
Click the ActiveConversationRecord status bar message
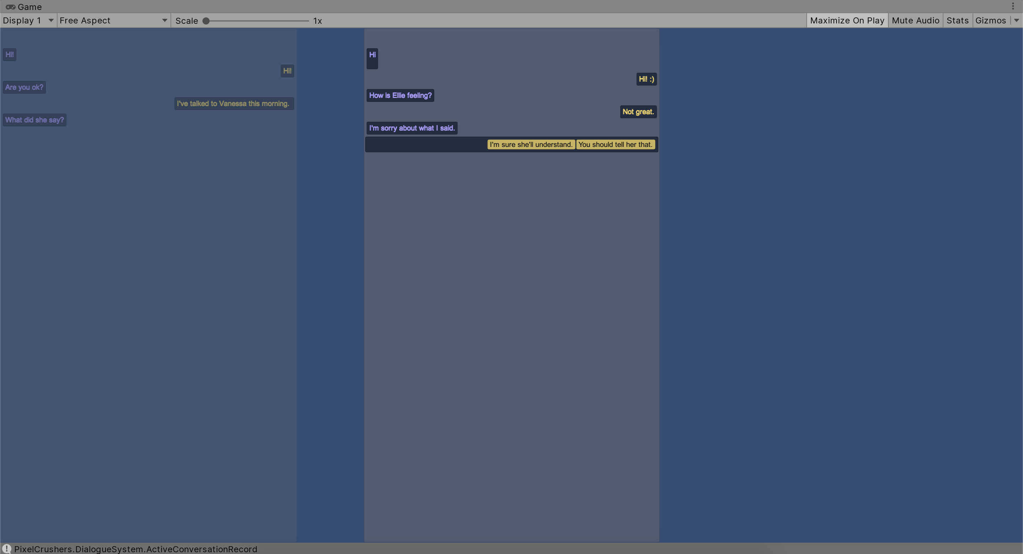(x=135, y=549)
